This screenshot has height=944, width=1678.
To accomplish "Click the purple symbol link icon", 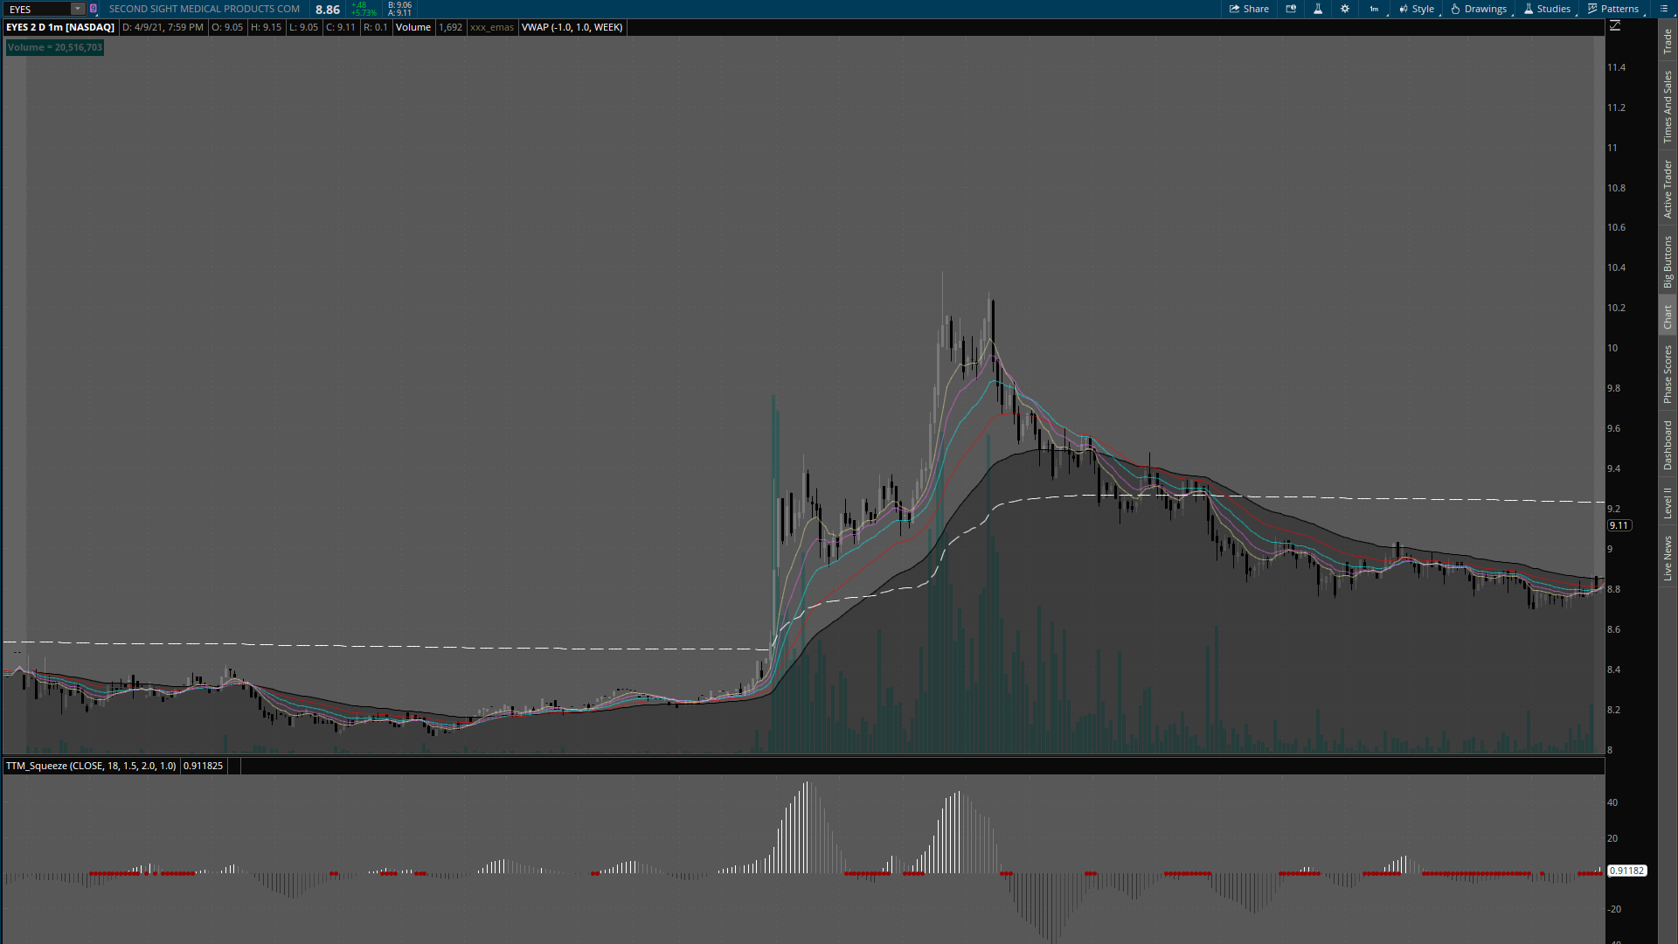I will 94,9.
